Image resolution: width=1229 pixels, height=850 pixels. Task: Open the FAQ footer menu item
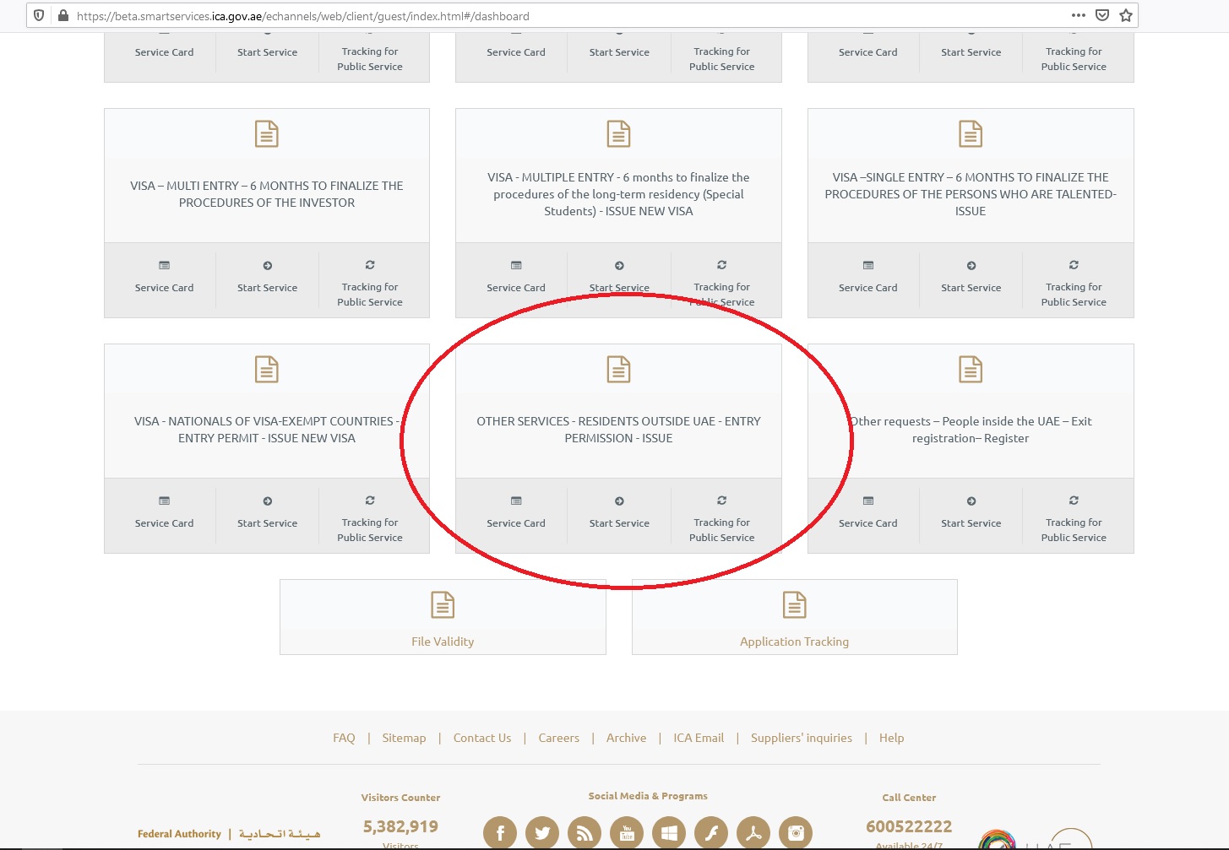tap(344, 737)
